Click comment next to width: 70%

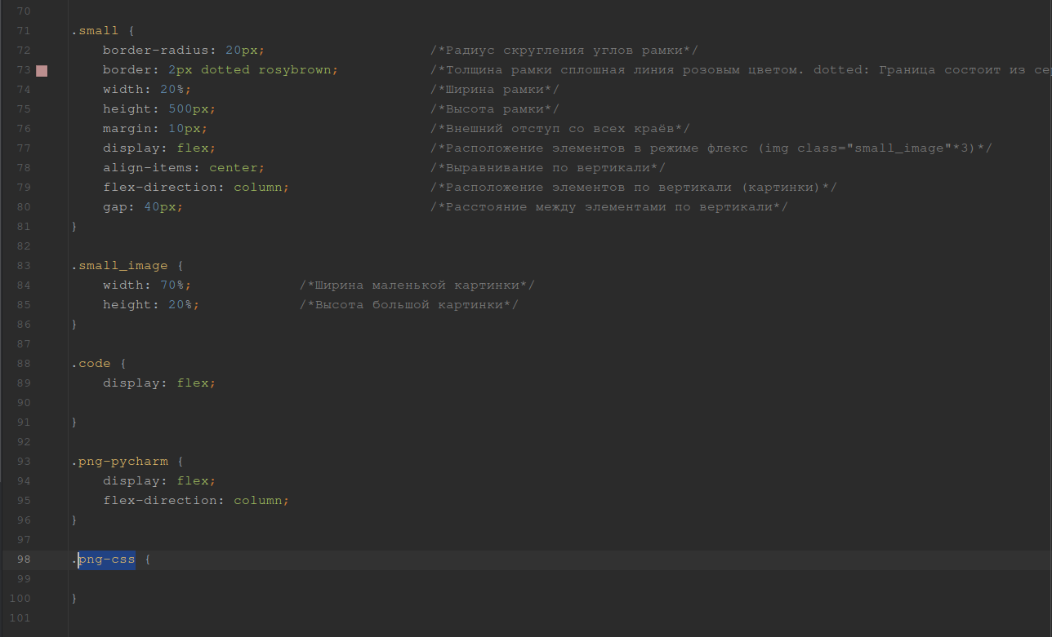click(x=417, y=285)
